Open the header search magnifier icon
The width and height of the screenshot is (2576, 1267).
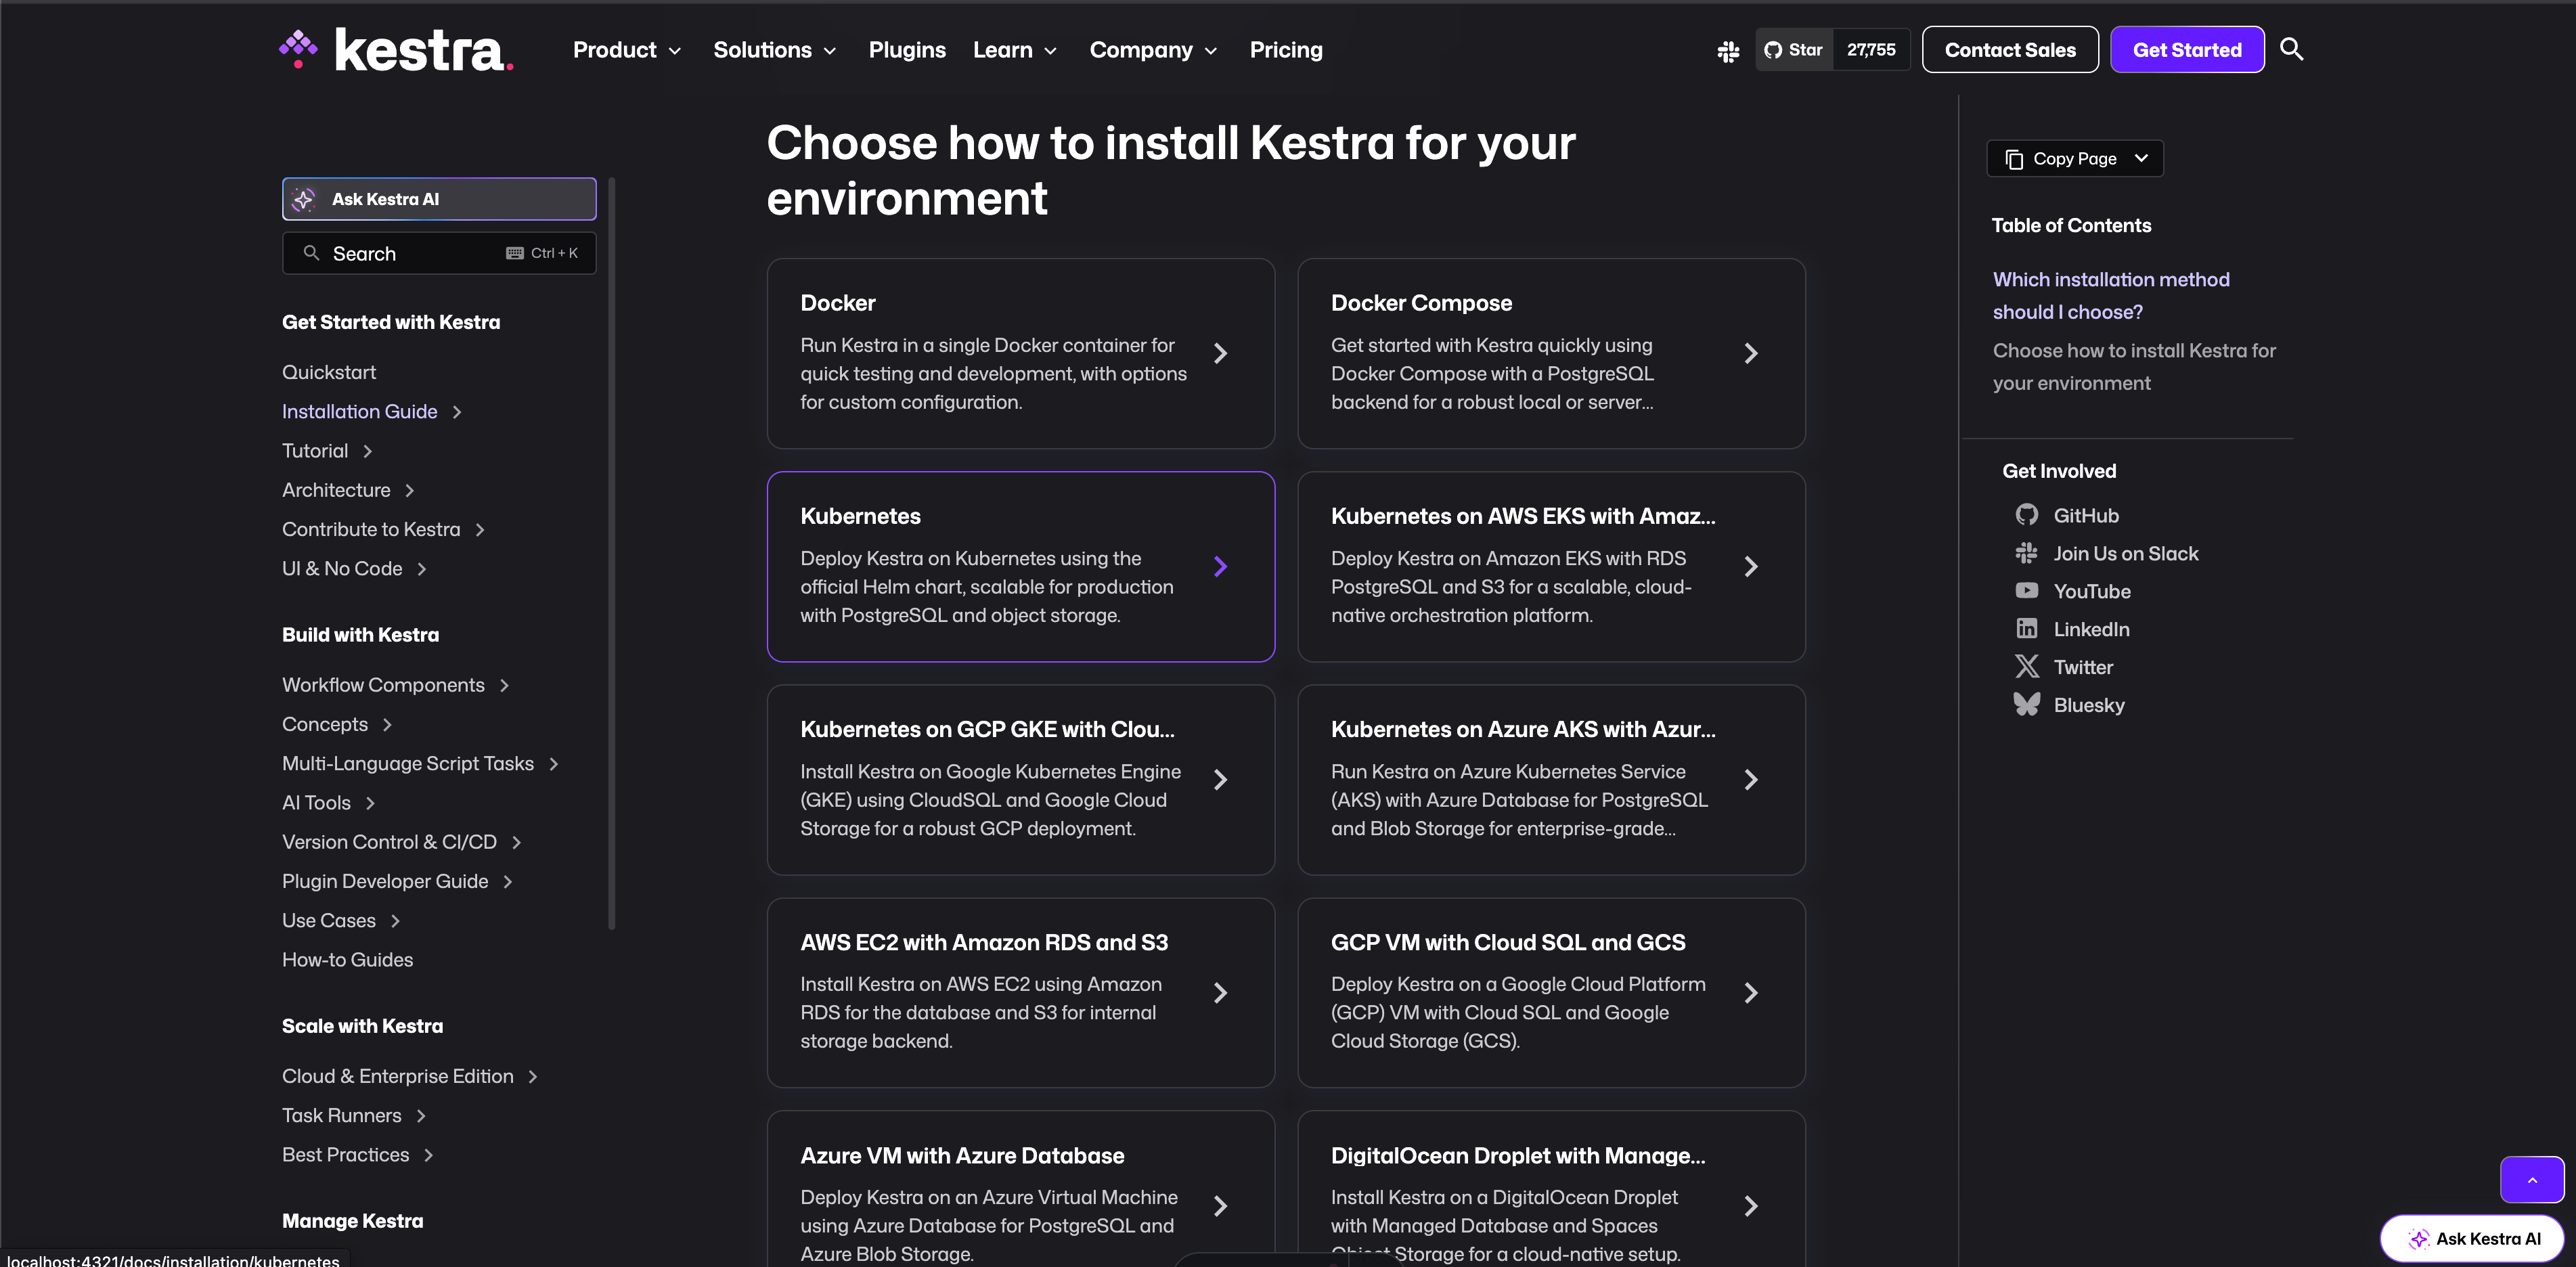click(x=2291, y=49)
